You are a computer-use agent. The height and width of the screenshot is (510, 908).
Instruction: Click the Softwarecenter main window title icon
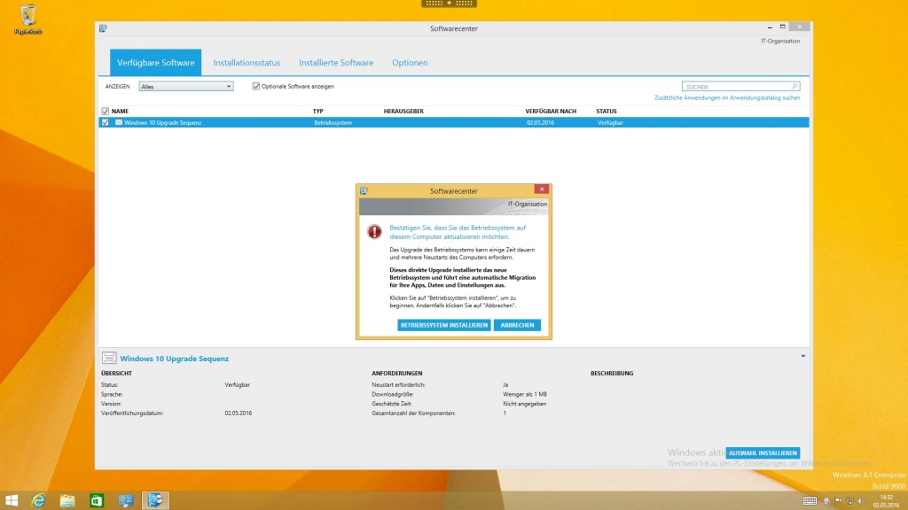point(103,28)
